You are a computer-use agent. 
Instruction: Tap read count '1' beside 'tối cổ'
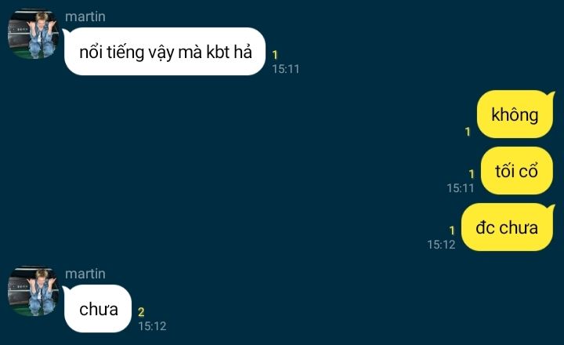pyautogui.click(x=472, y=174)
